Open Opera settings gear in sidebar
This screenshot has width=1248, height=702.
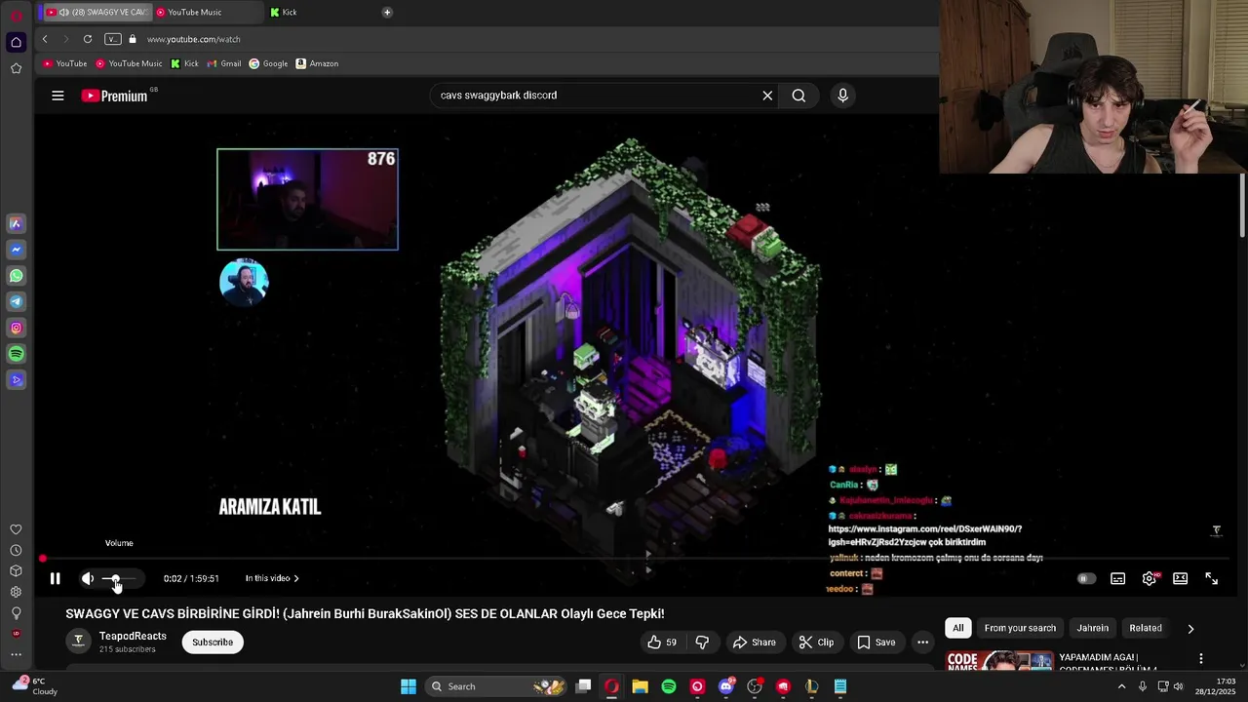[16, 592]
